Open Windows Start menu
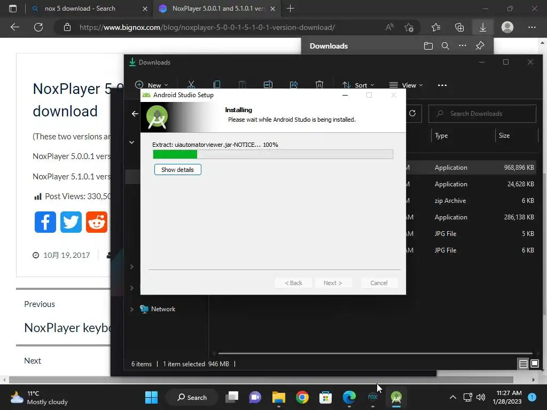Screen dimensions: 547x410 tap(151, 397)
